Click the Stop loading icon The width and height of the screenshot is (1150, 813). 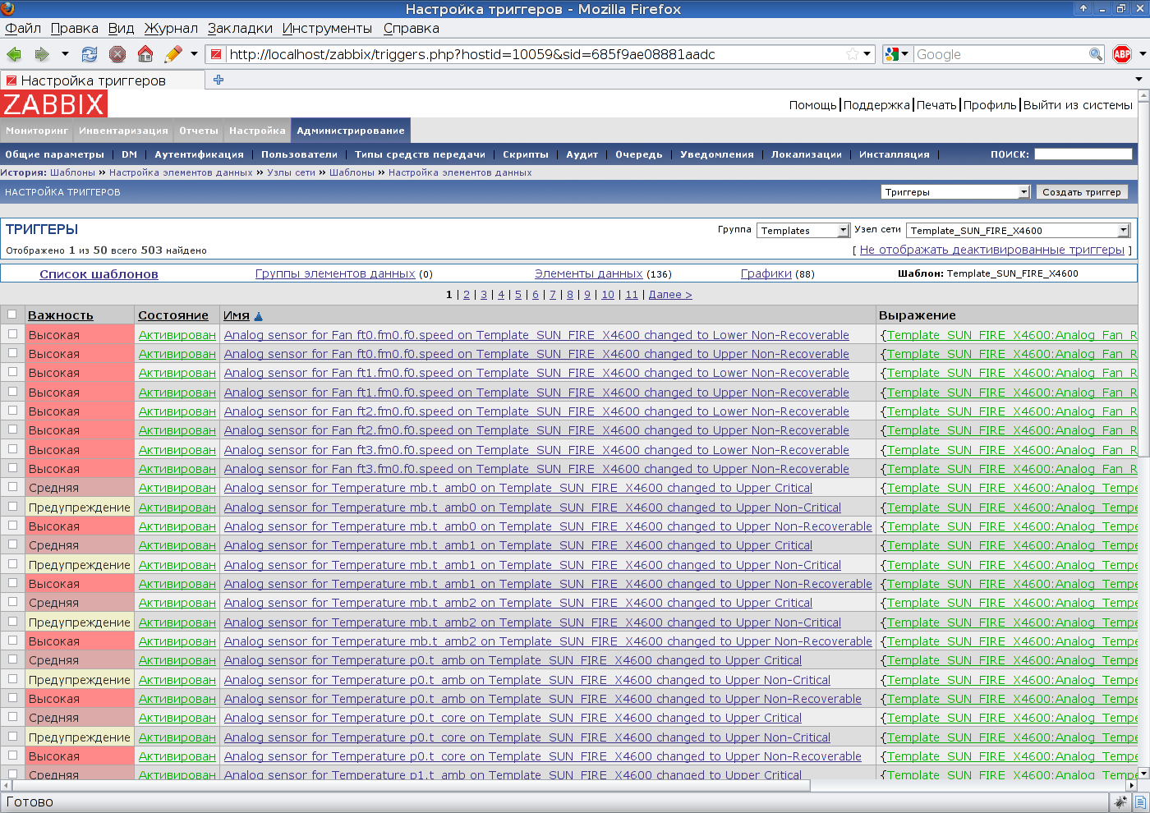117,54
